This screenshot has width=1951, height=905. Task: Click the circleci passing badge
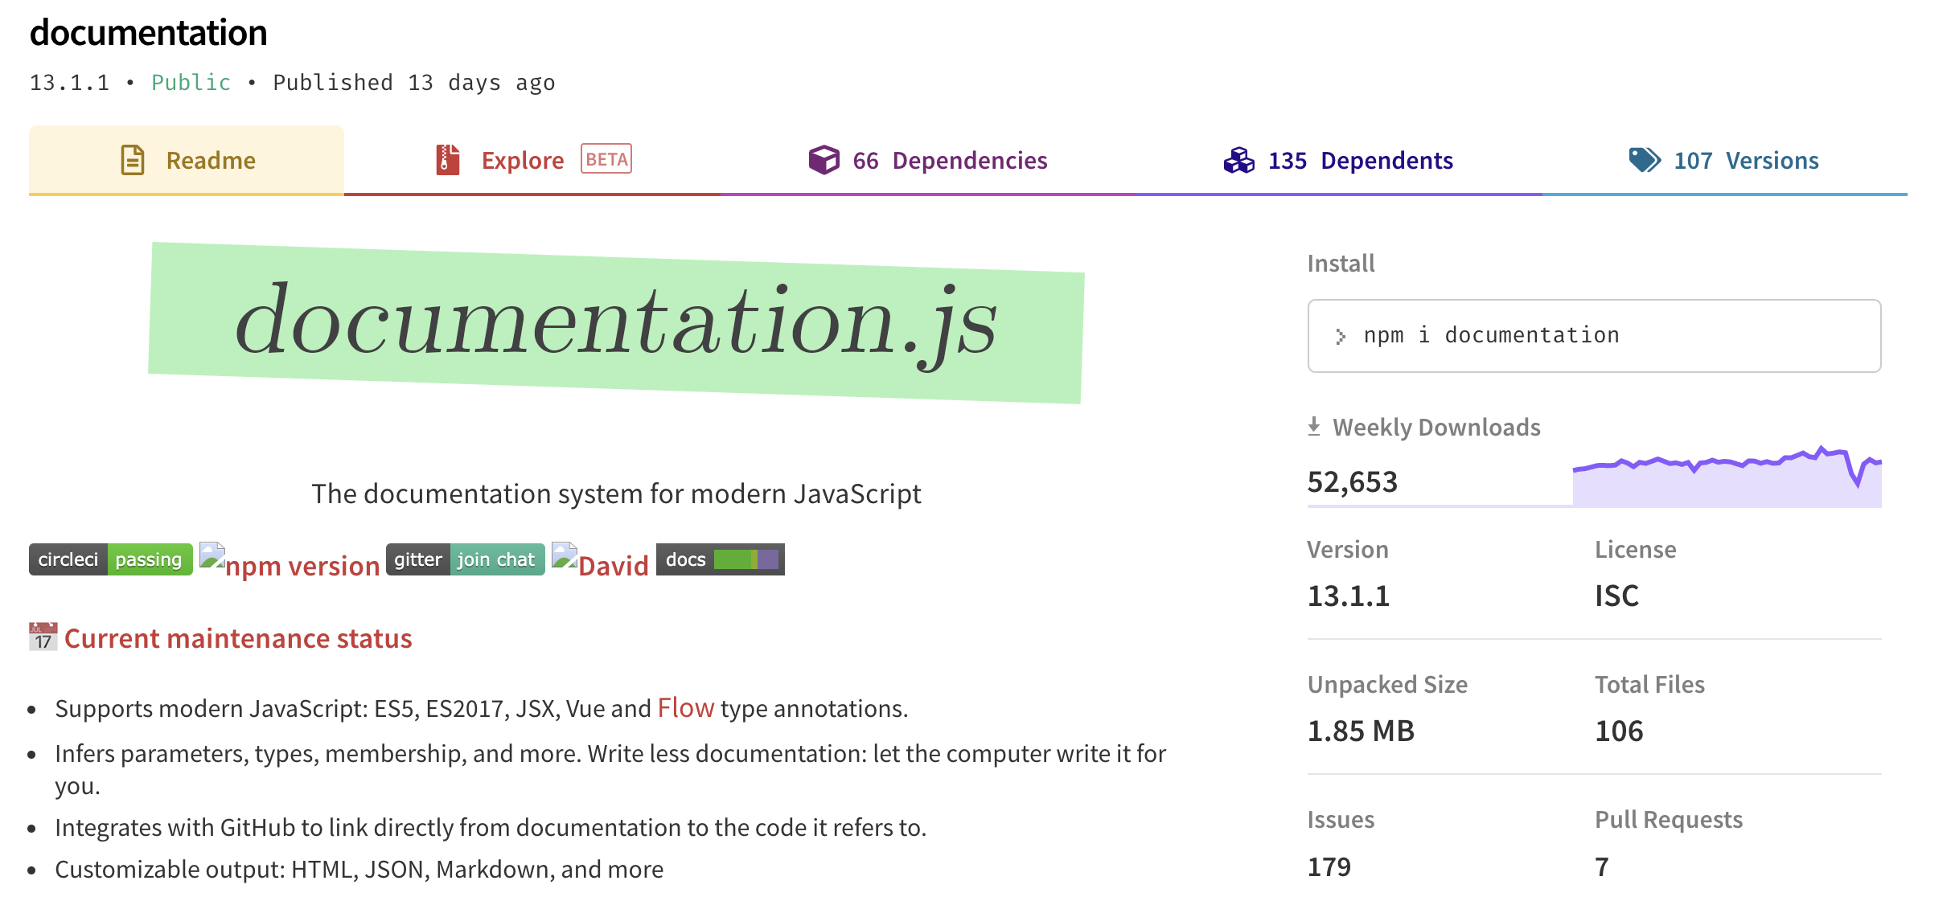point(111,559)
